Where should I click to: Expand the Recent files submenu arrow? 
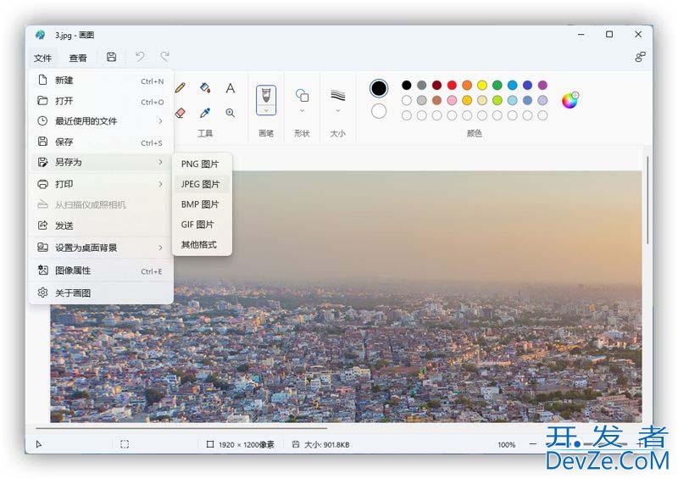(160, 121)
